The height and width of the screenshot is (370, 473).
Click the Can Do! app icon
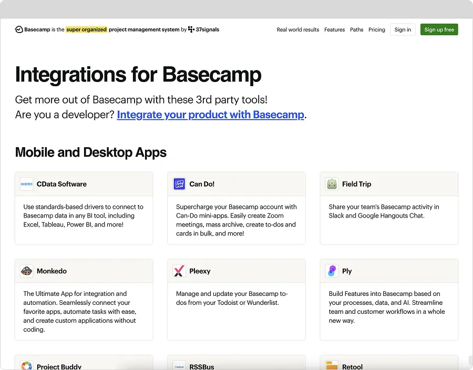[x=179, y=184]
